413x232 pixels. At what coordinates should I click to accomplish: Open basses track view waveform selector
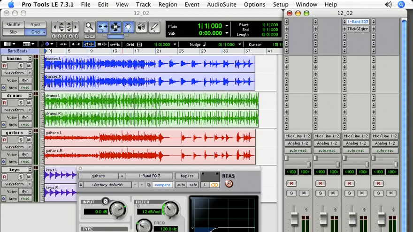[16, 73]
